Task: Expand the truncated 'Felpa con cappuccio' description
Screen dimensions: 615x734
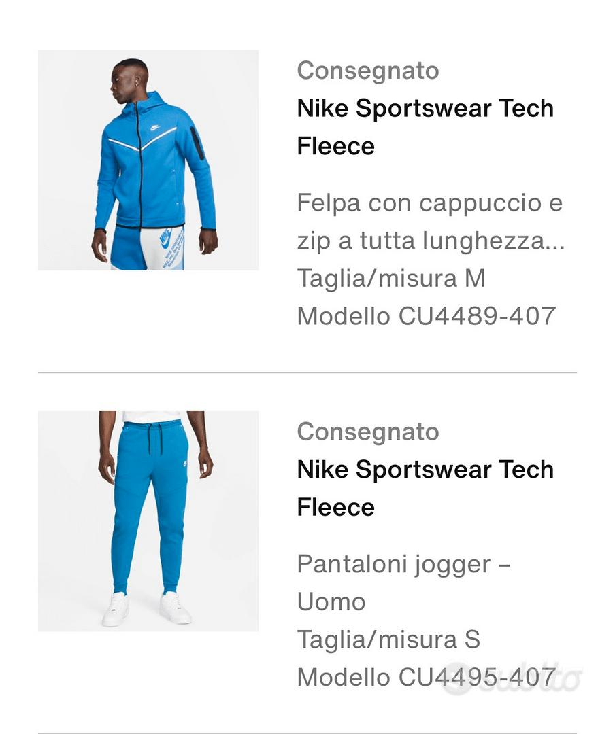Action: pos(430,222)
